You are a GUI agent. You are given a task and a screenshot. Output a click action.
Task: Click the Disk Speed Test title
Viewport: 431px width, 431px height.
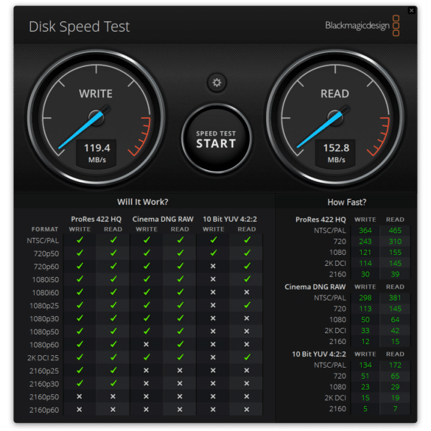pyautogui.click(x=79, y=27)
